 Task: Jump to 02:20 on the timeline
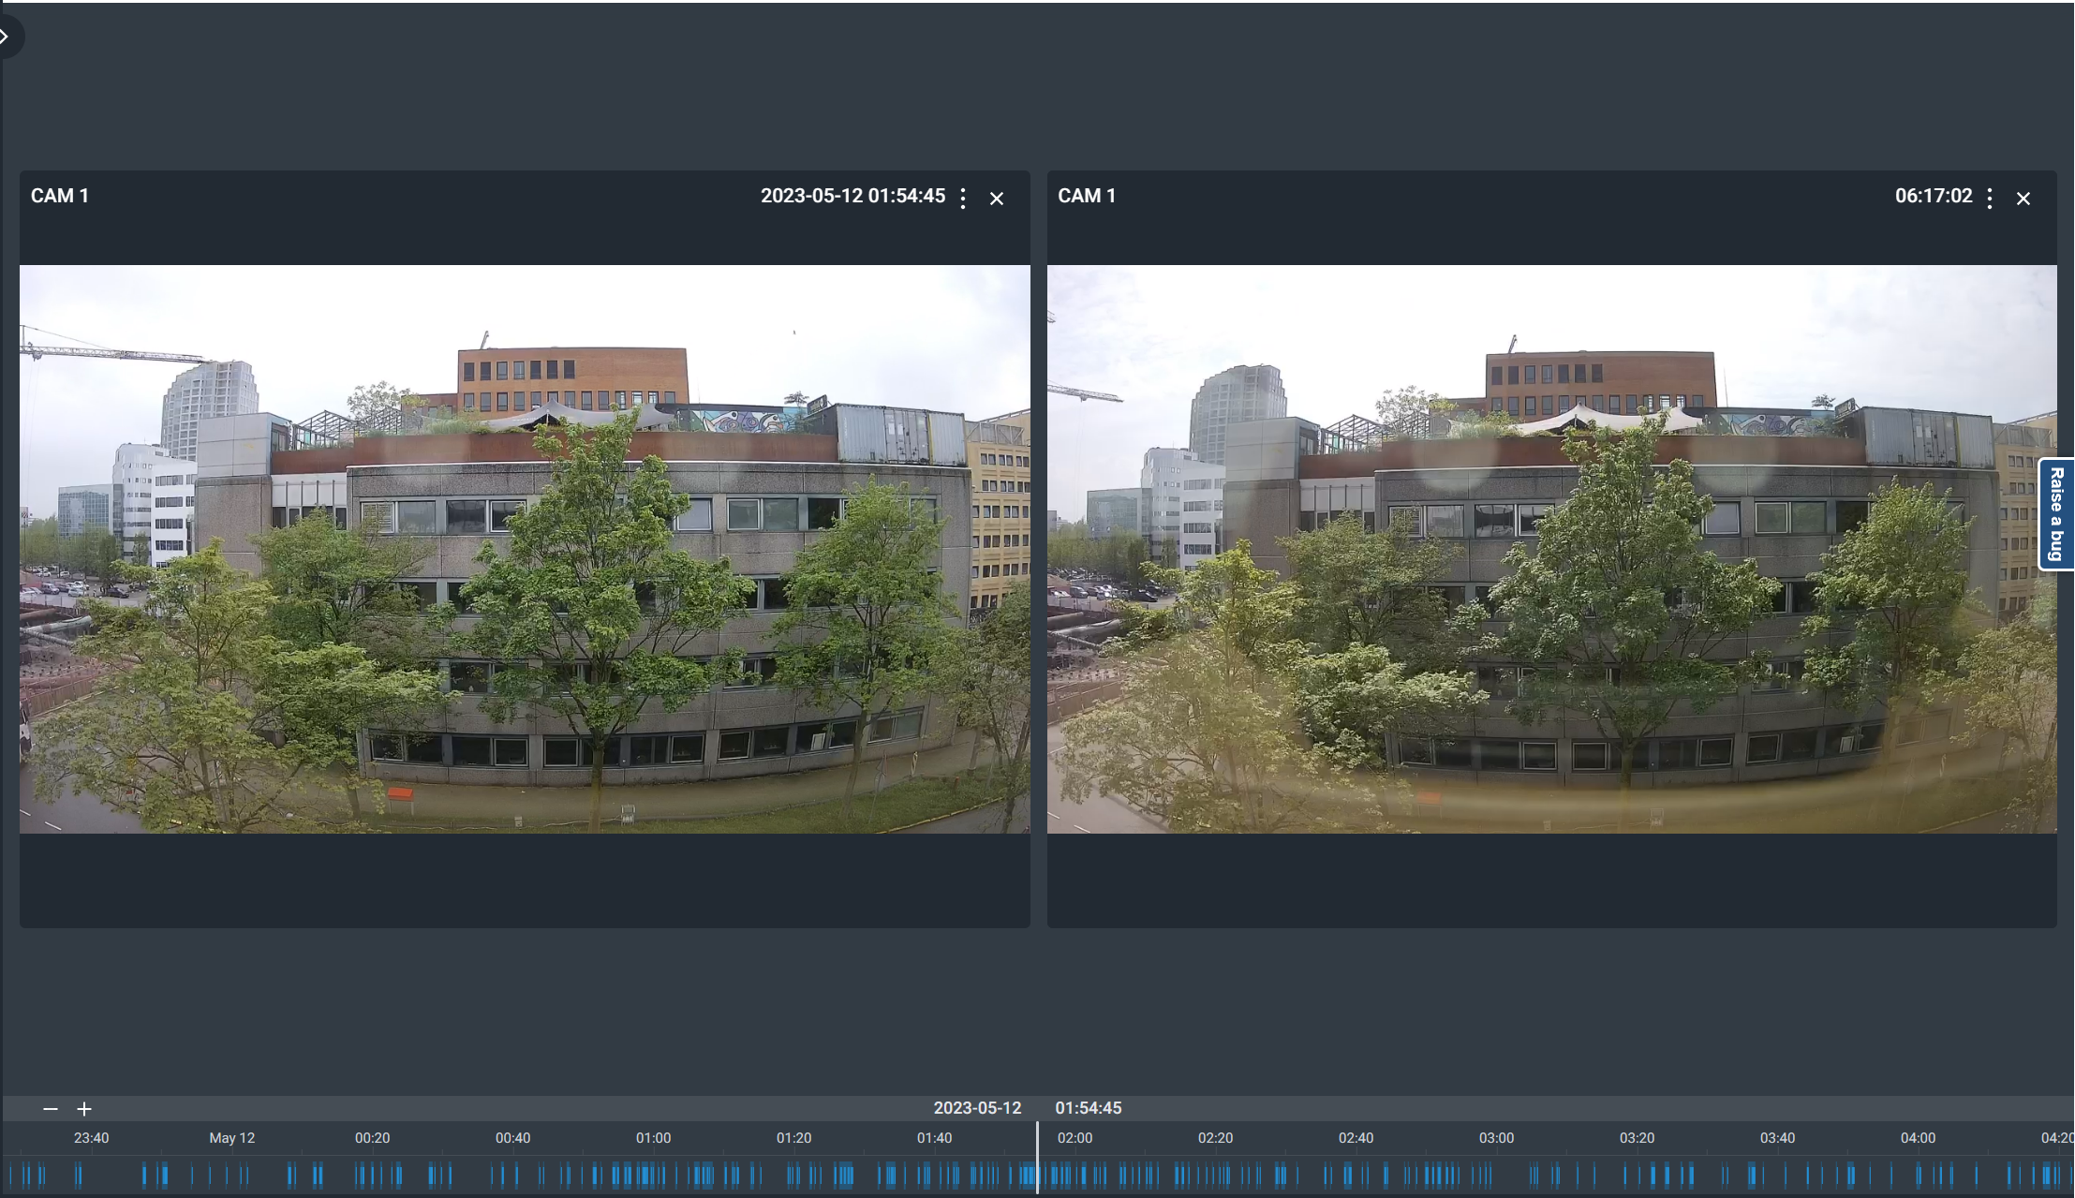click(1215, 1138)
